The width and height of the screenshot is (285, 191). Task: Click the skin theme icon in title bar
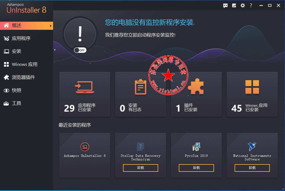234,6
